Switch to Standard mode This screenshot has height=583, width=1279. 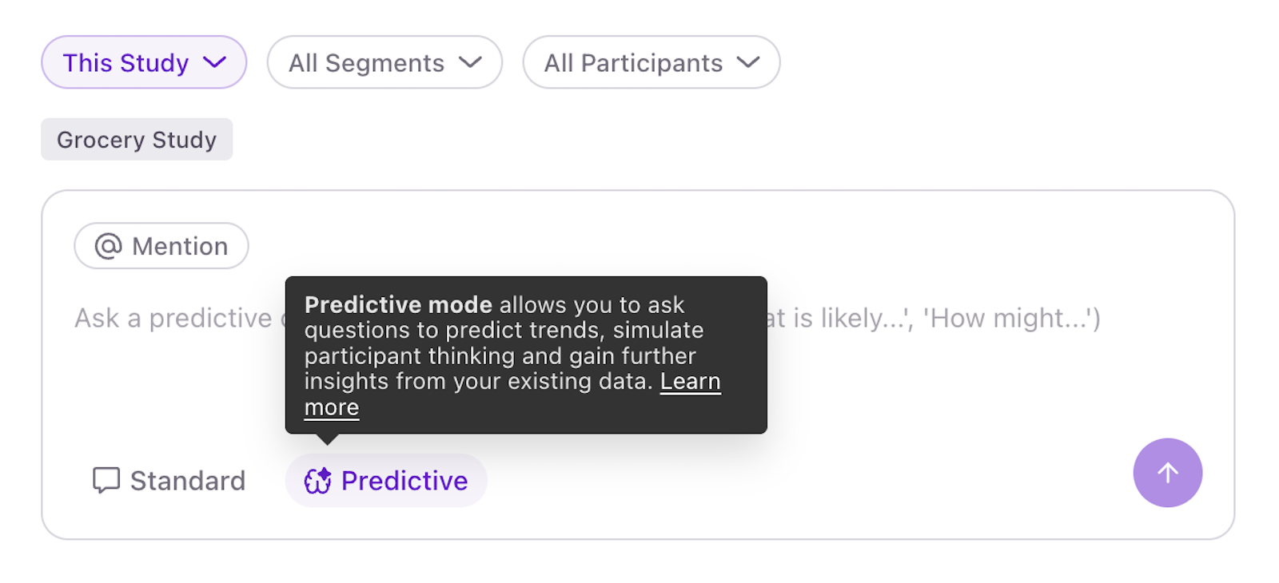169,481
